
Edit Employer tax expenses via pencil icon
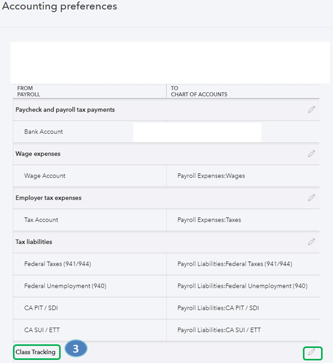(x=311, y=198)
